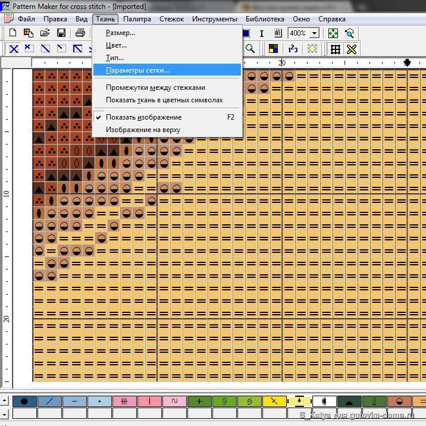Image resolution: width=426 pixels, height=426 pixels.
Task: Pick white palette color with half-moon symbol
Action: [324, 401]
